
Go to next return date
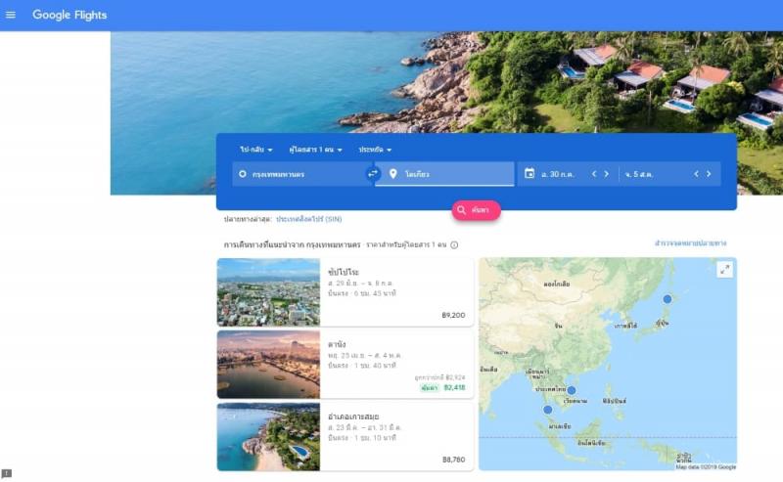(709, 174)
